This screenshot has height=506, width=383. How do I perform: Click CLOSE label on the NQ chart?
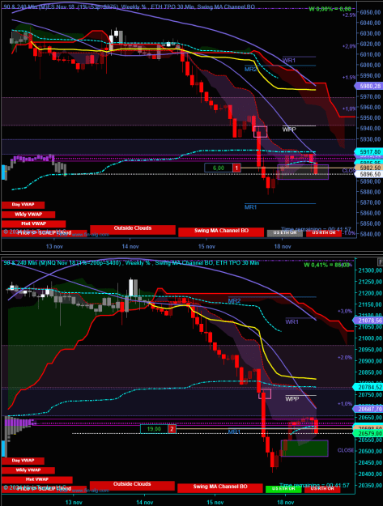coord(346,450)
